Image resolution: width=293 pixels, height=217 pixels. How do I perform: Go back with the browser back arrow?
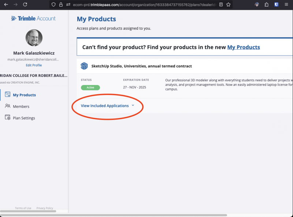(x=6, y=5)
